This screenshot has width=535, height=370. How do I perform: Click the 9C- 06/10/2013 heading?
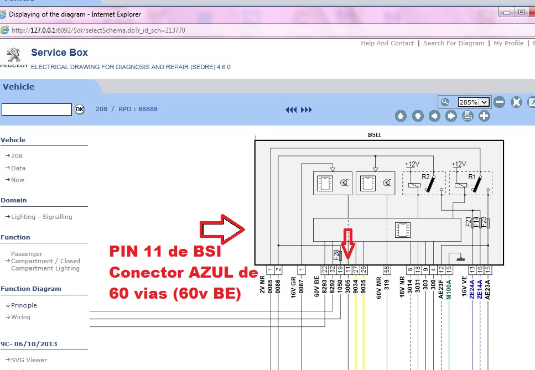click(29, 344)
